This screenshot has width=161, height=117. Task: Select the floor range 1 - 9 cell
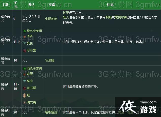tap(16, 42)
